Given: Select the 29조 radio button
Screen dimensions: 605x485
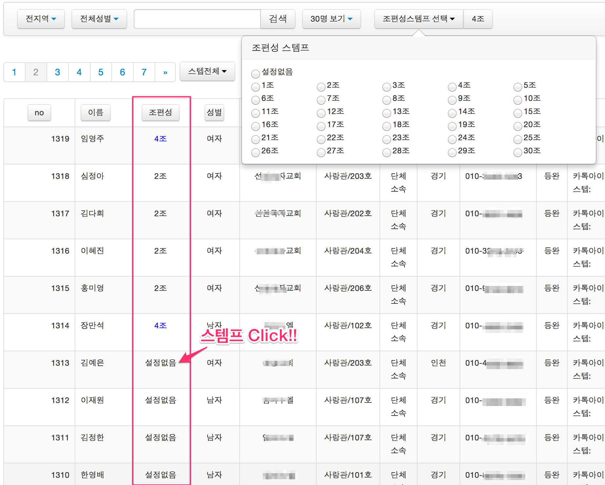Looking at the screenshot, I should click(x=452, y=152).
